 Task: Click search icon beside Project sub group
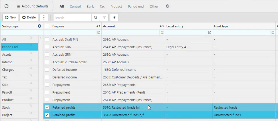coord(31,113)
